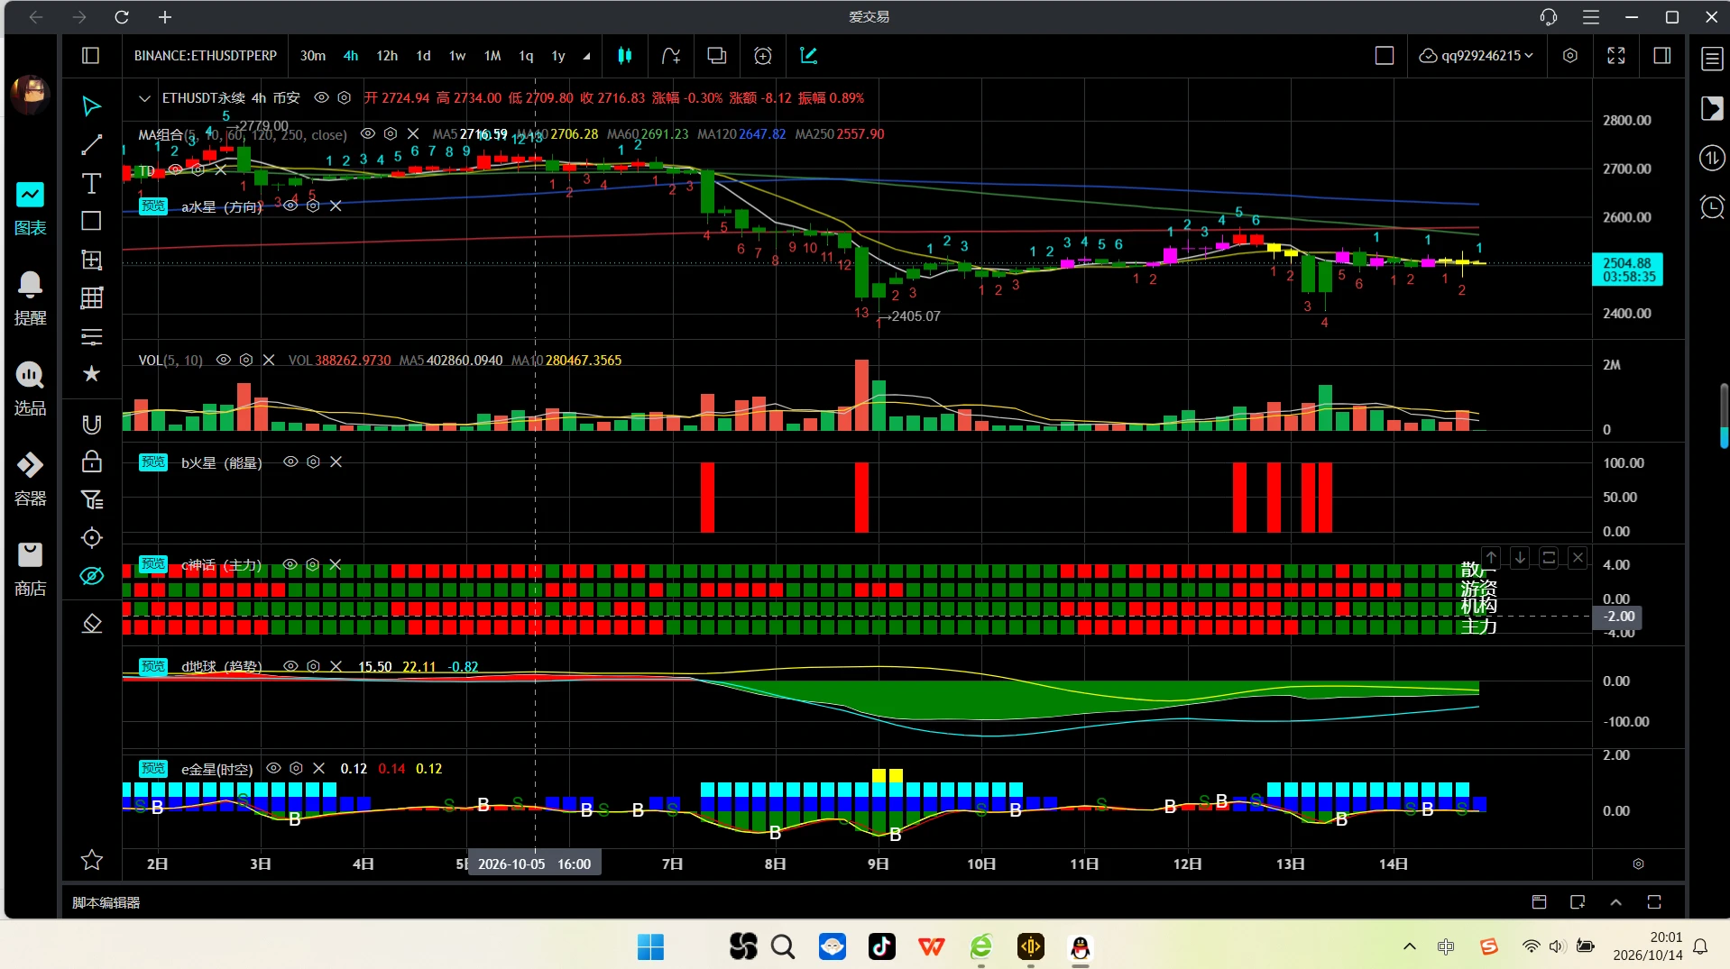Click the fullscreen chart icon
1730x969 pixels.
tap(1615, 56)
